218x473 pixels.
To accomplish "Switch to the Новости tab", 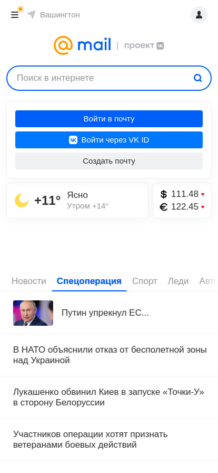I will point(29,281).
